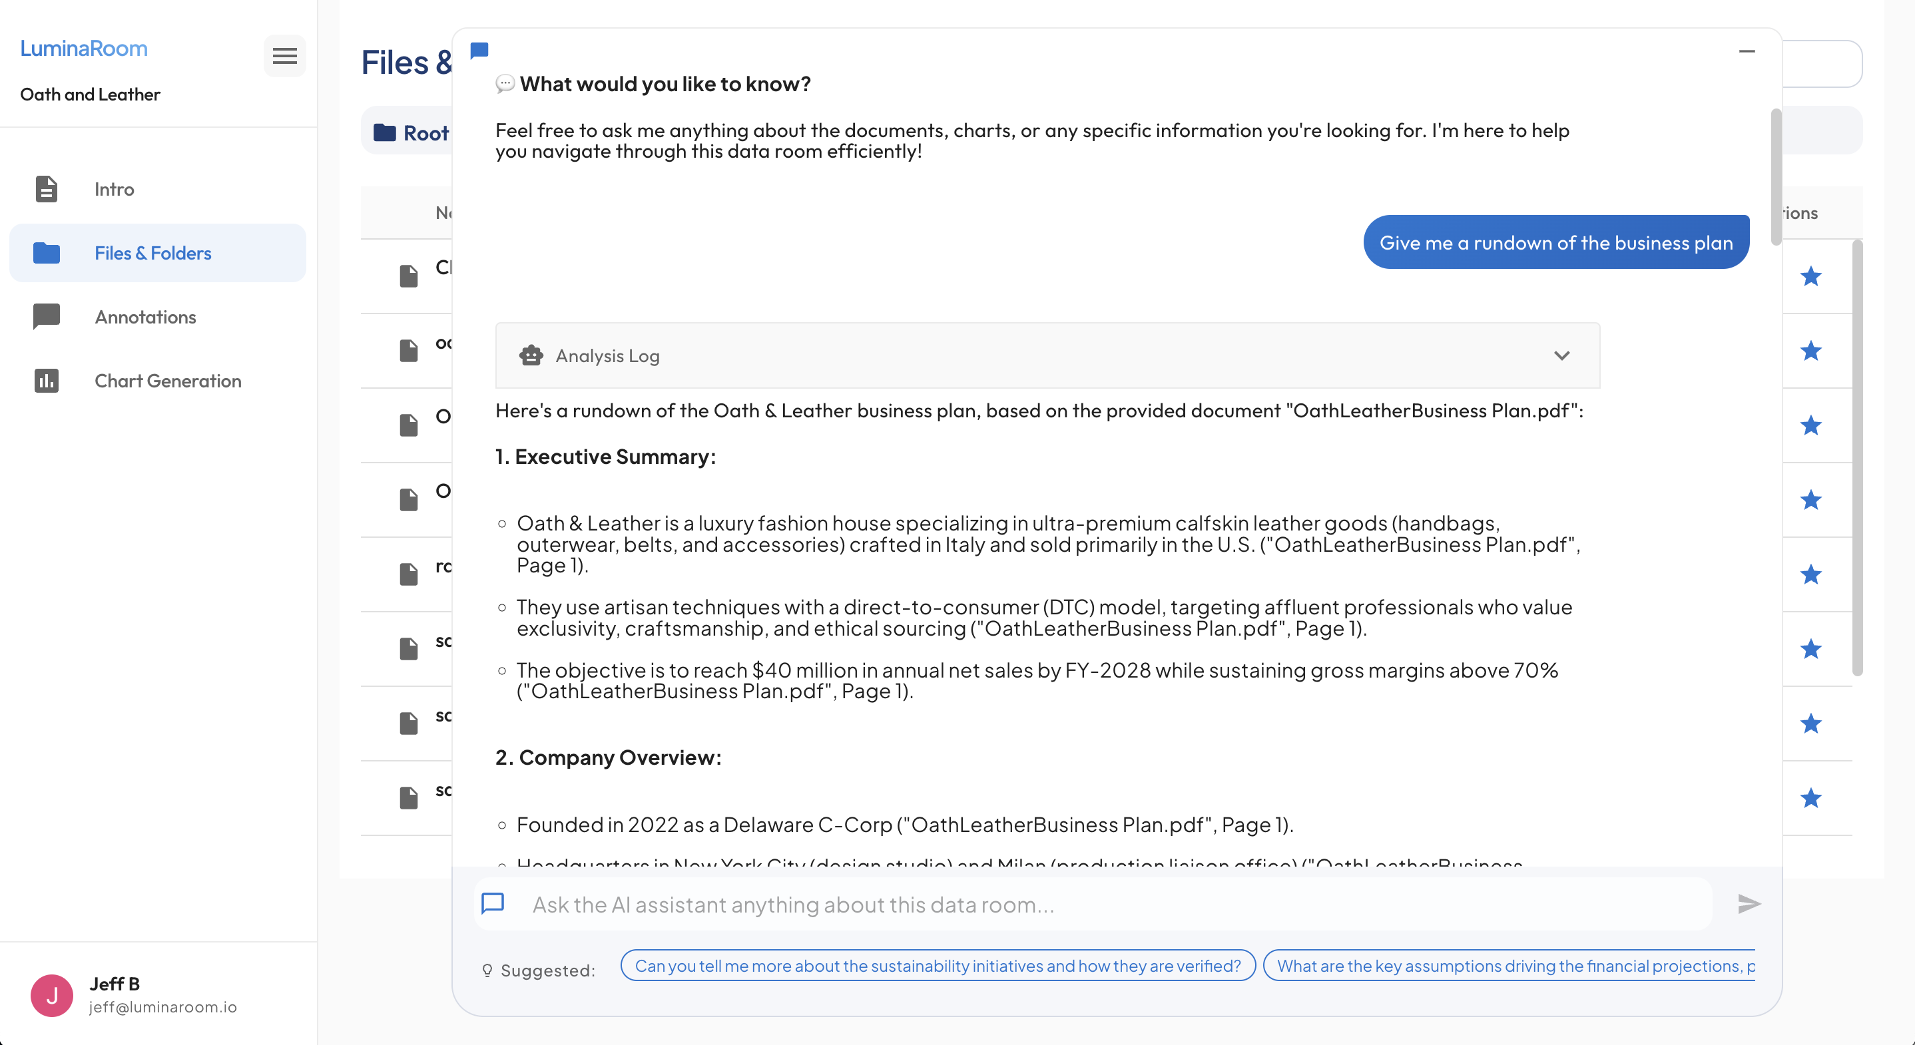Click the Root folder breadcrumb
Image resolution: width=1915 pixels, height=1045 pixels.
[411, 133]
